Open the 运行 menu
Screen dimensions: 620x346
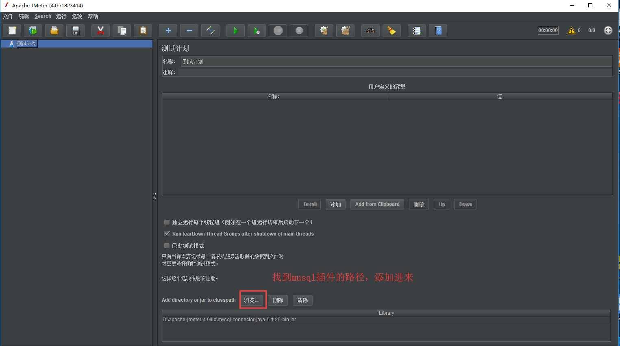point(61,16)
